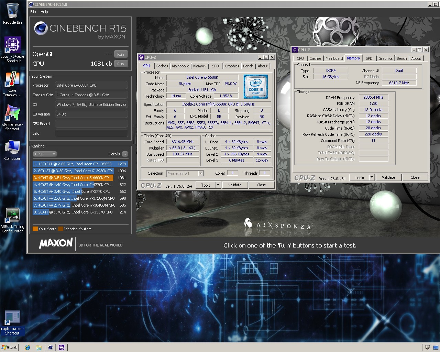The width and height of the screenshot is (440, 352).
Task: Open Graphics tab in right CPU-Z window
Action: [x=386, y=58]
